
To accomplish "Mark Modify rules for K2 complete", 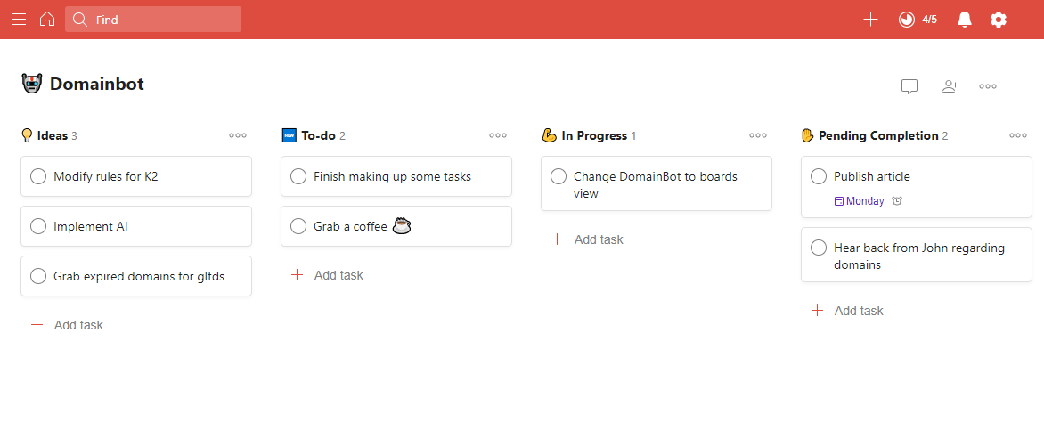I will click(38, 176).
